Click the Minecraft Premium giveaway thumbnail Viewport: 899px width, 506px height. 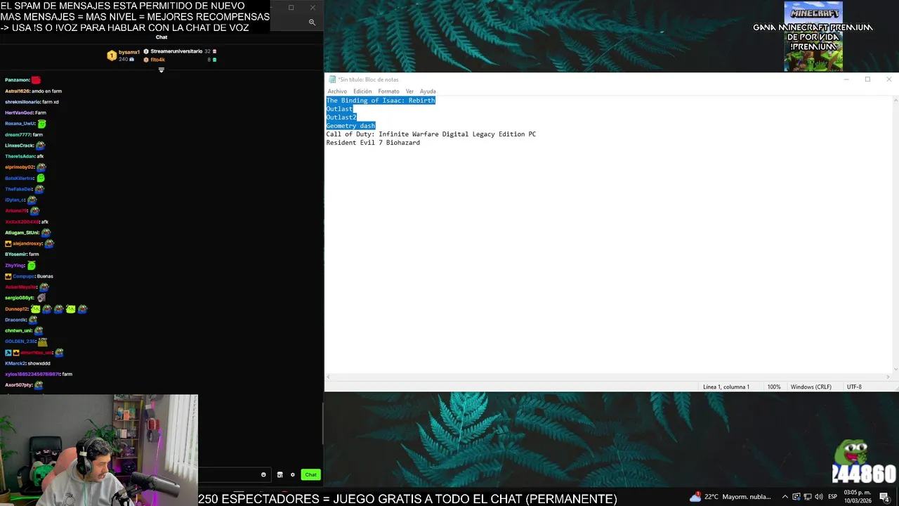coord(813,37)
